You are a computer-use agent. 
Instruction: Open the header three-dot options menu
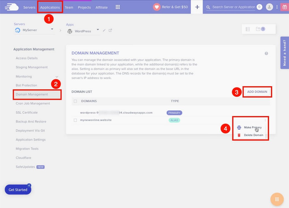coord(277,7)
